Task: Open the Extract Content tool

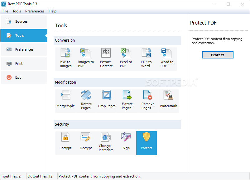Action: tap(106, 59)
